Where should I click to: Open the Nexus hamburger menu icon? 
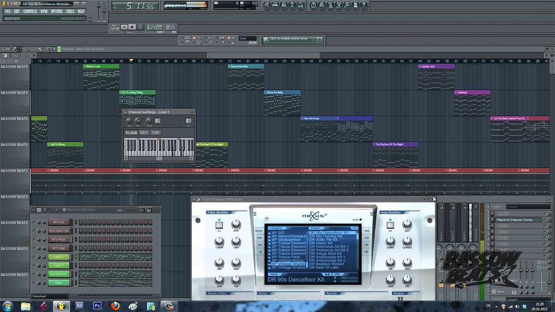point(255,214)
